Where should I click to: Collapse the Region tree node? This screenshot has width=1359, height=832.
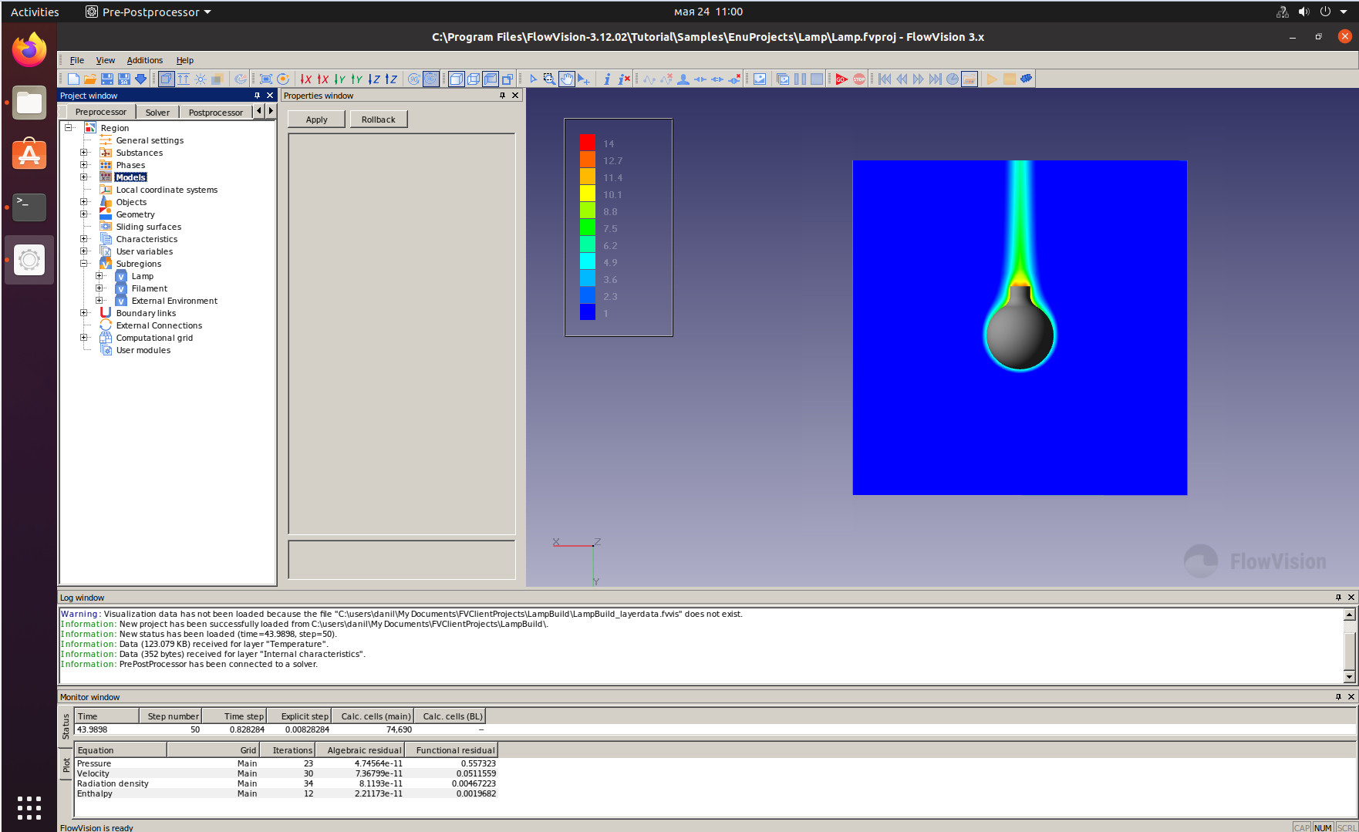coord(69,128)
